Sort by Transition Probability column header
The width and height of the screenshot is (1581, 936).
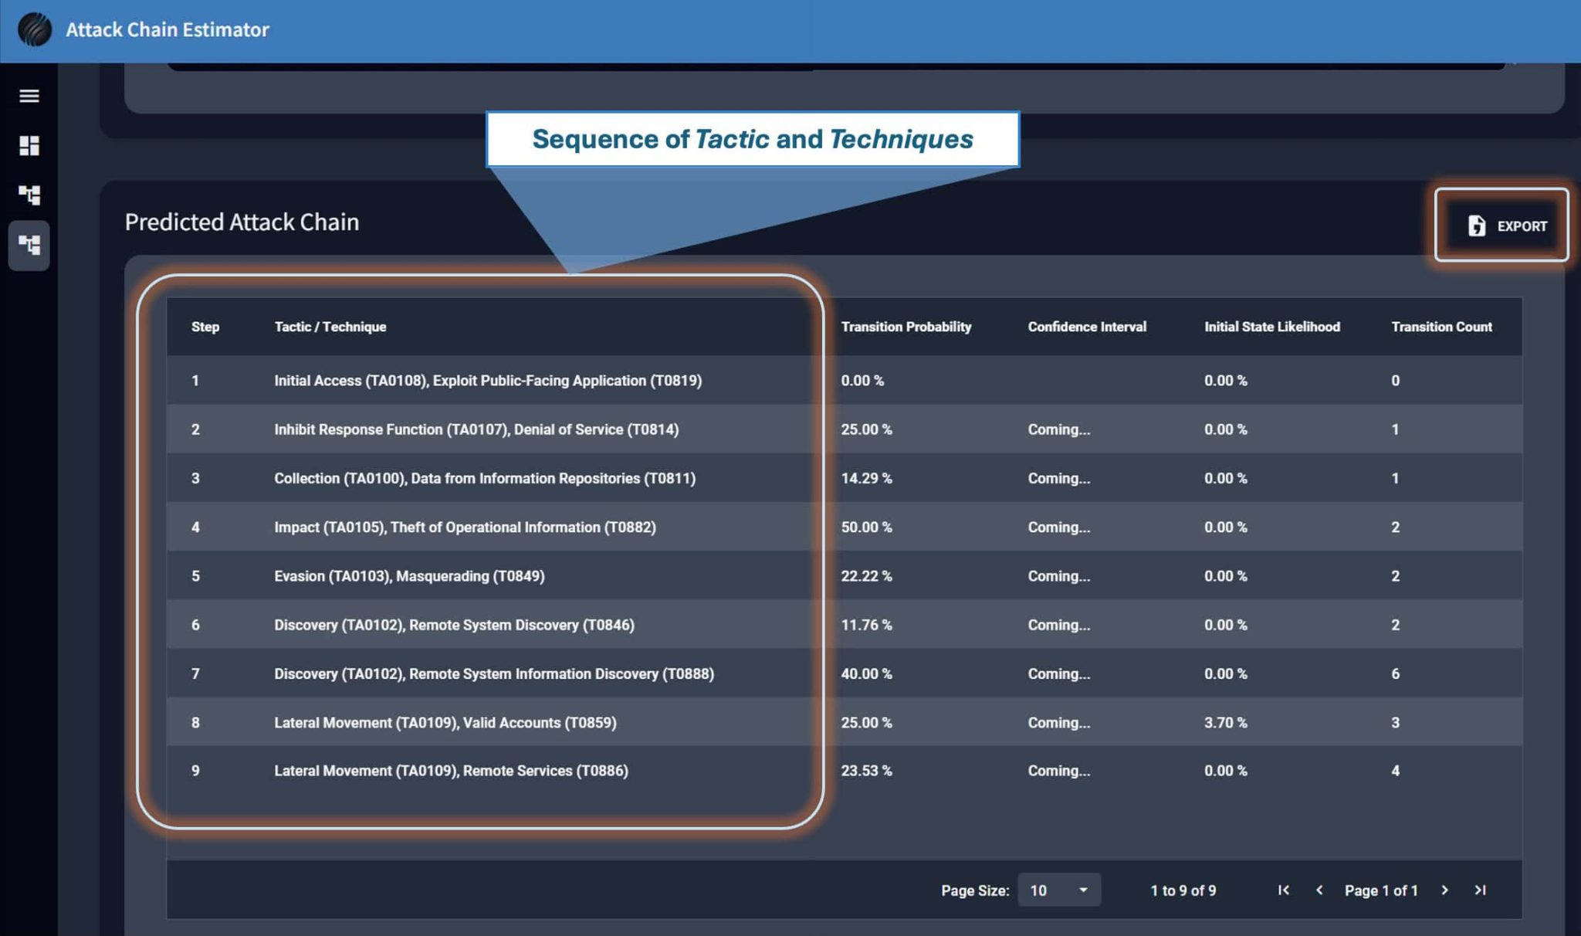click(x=906, y=327)
